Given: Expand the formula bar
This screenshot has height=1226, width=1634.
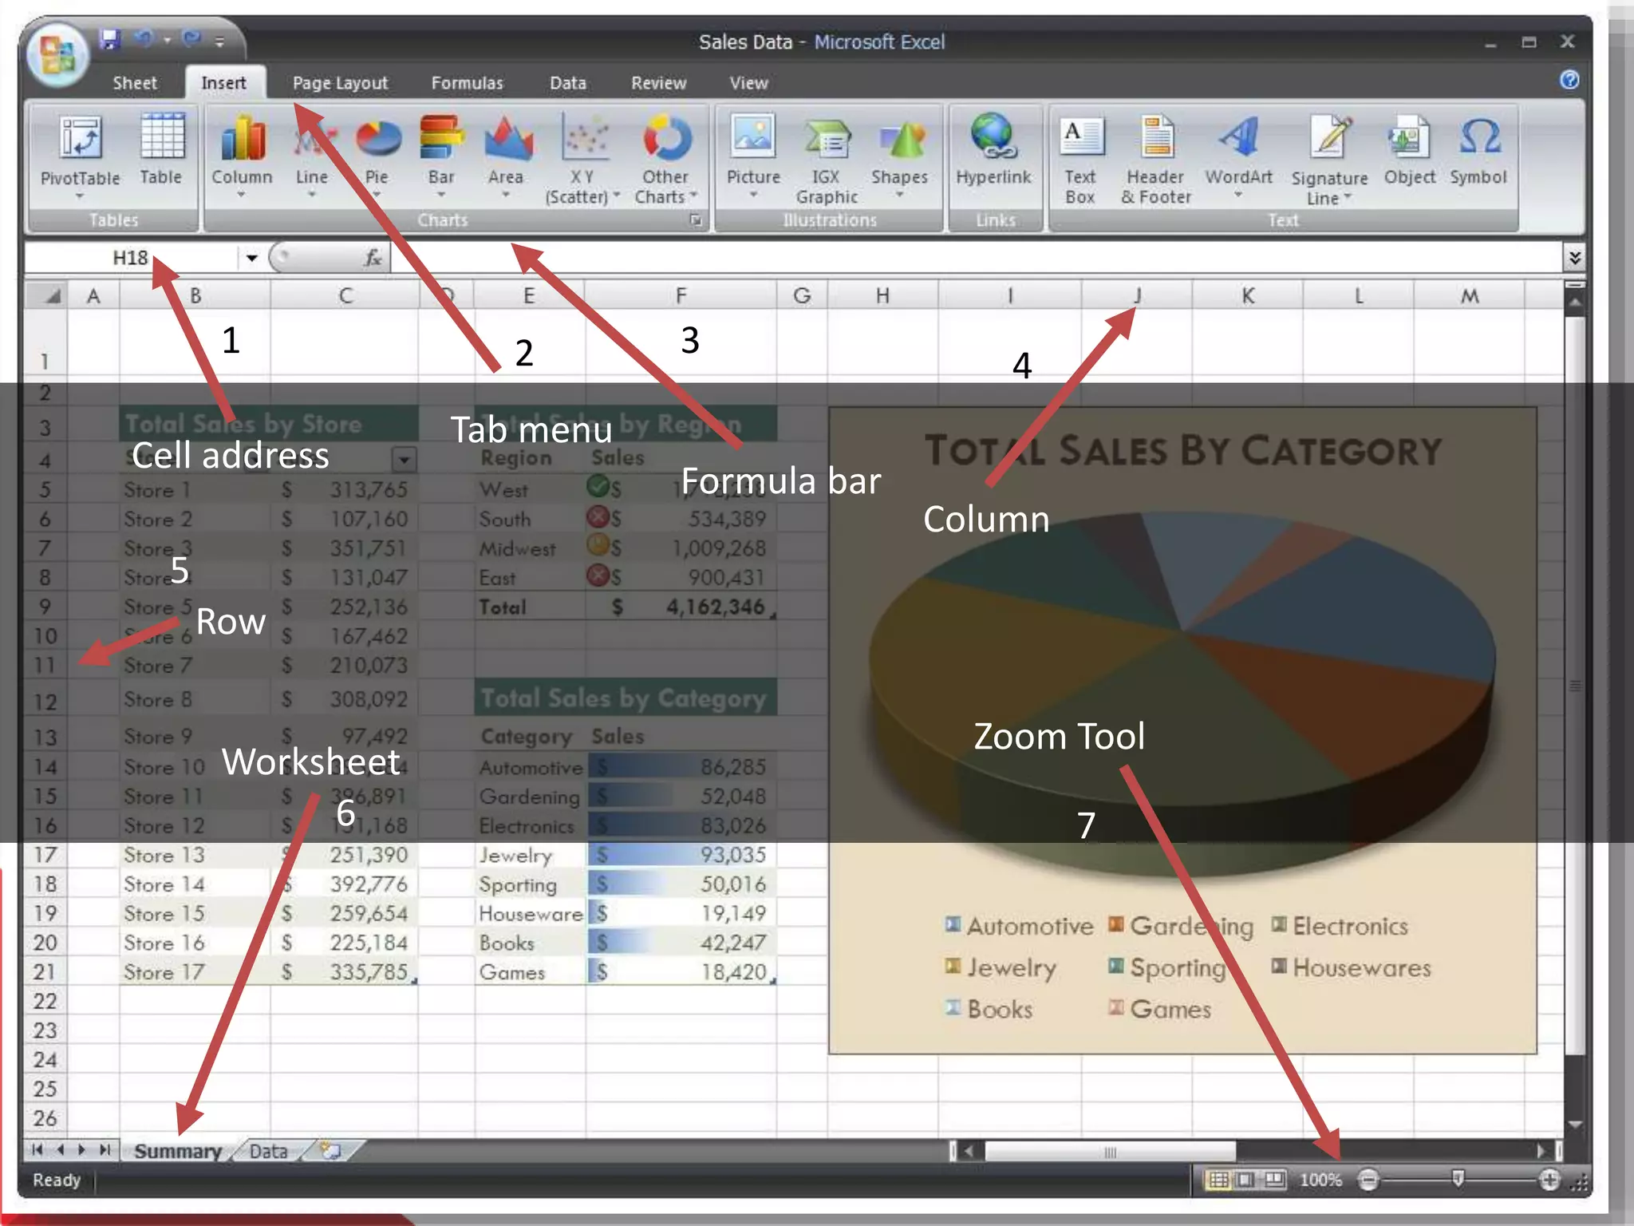Looking at the screenshot, I should click(x=1574, y=257).
